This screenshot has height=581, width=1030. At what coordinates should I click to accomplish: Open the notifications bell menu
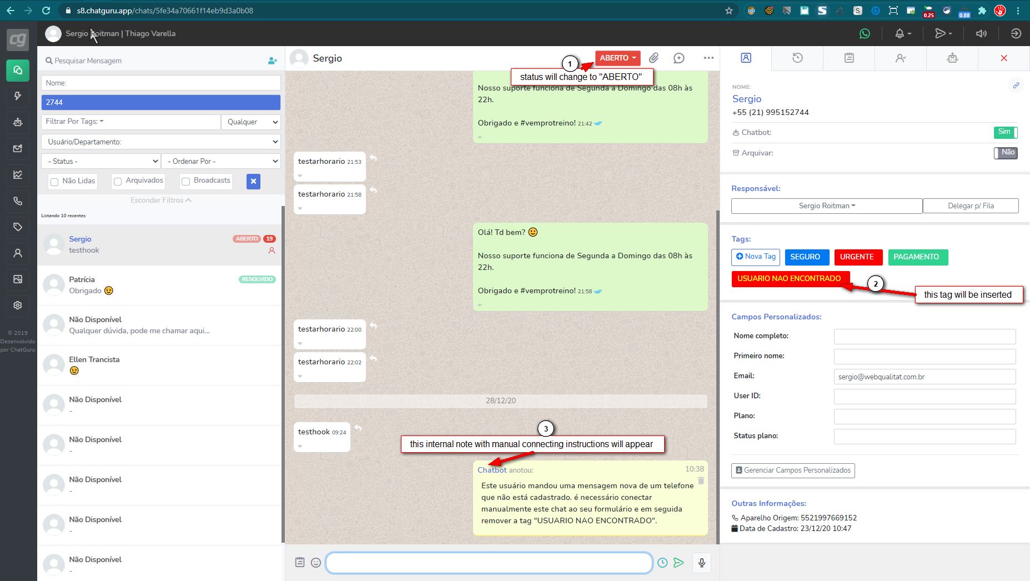pyautogui.click(x=903, y=33)
